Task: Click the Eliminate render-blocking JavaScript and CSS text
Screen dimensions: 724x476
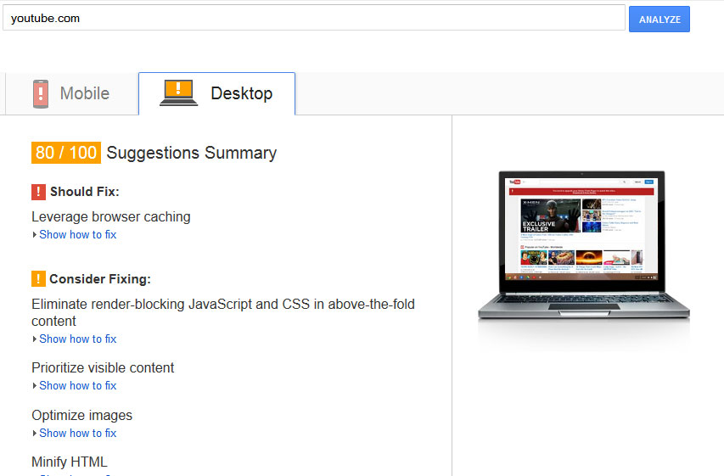Action: click(x=223, y=312)
